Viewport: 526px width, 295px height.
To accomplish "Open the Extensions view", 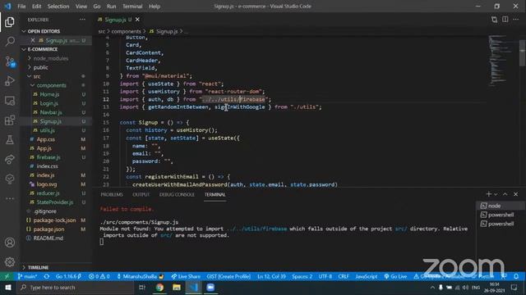I will point(10,120).
